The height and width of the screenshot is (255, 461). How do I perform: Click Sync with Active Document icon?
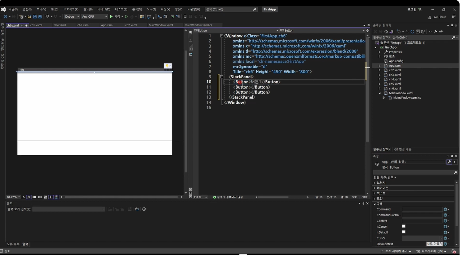407,32
